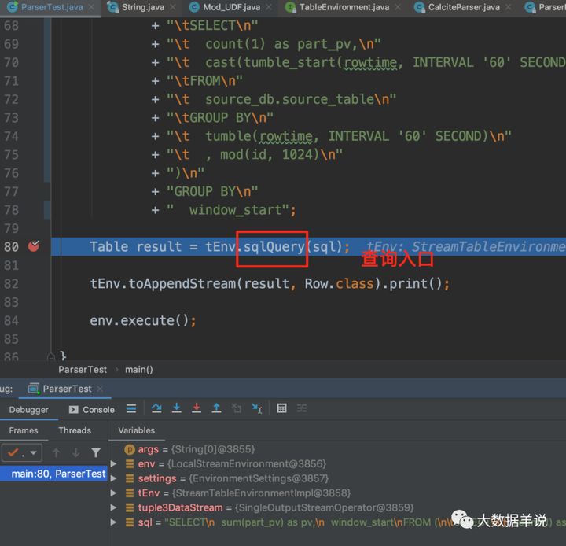The width and height of the screenshot is (566, 546).
Task: Click the filter frames funnel icon
Action: pyautogui.click(x=96, y=453)
